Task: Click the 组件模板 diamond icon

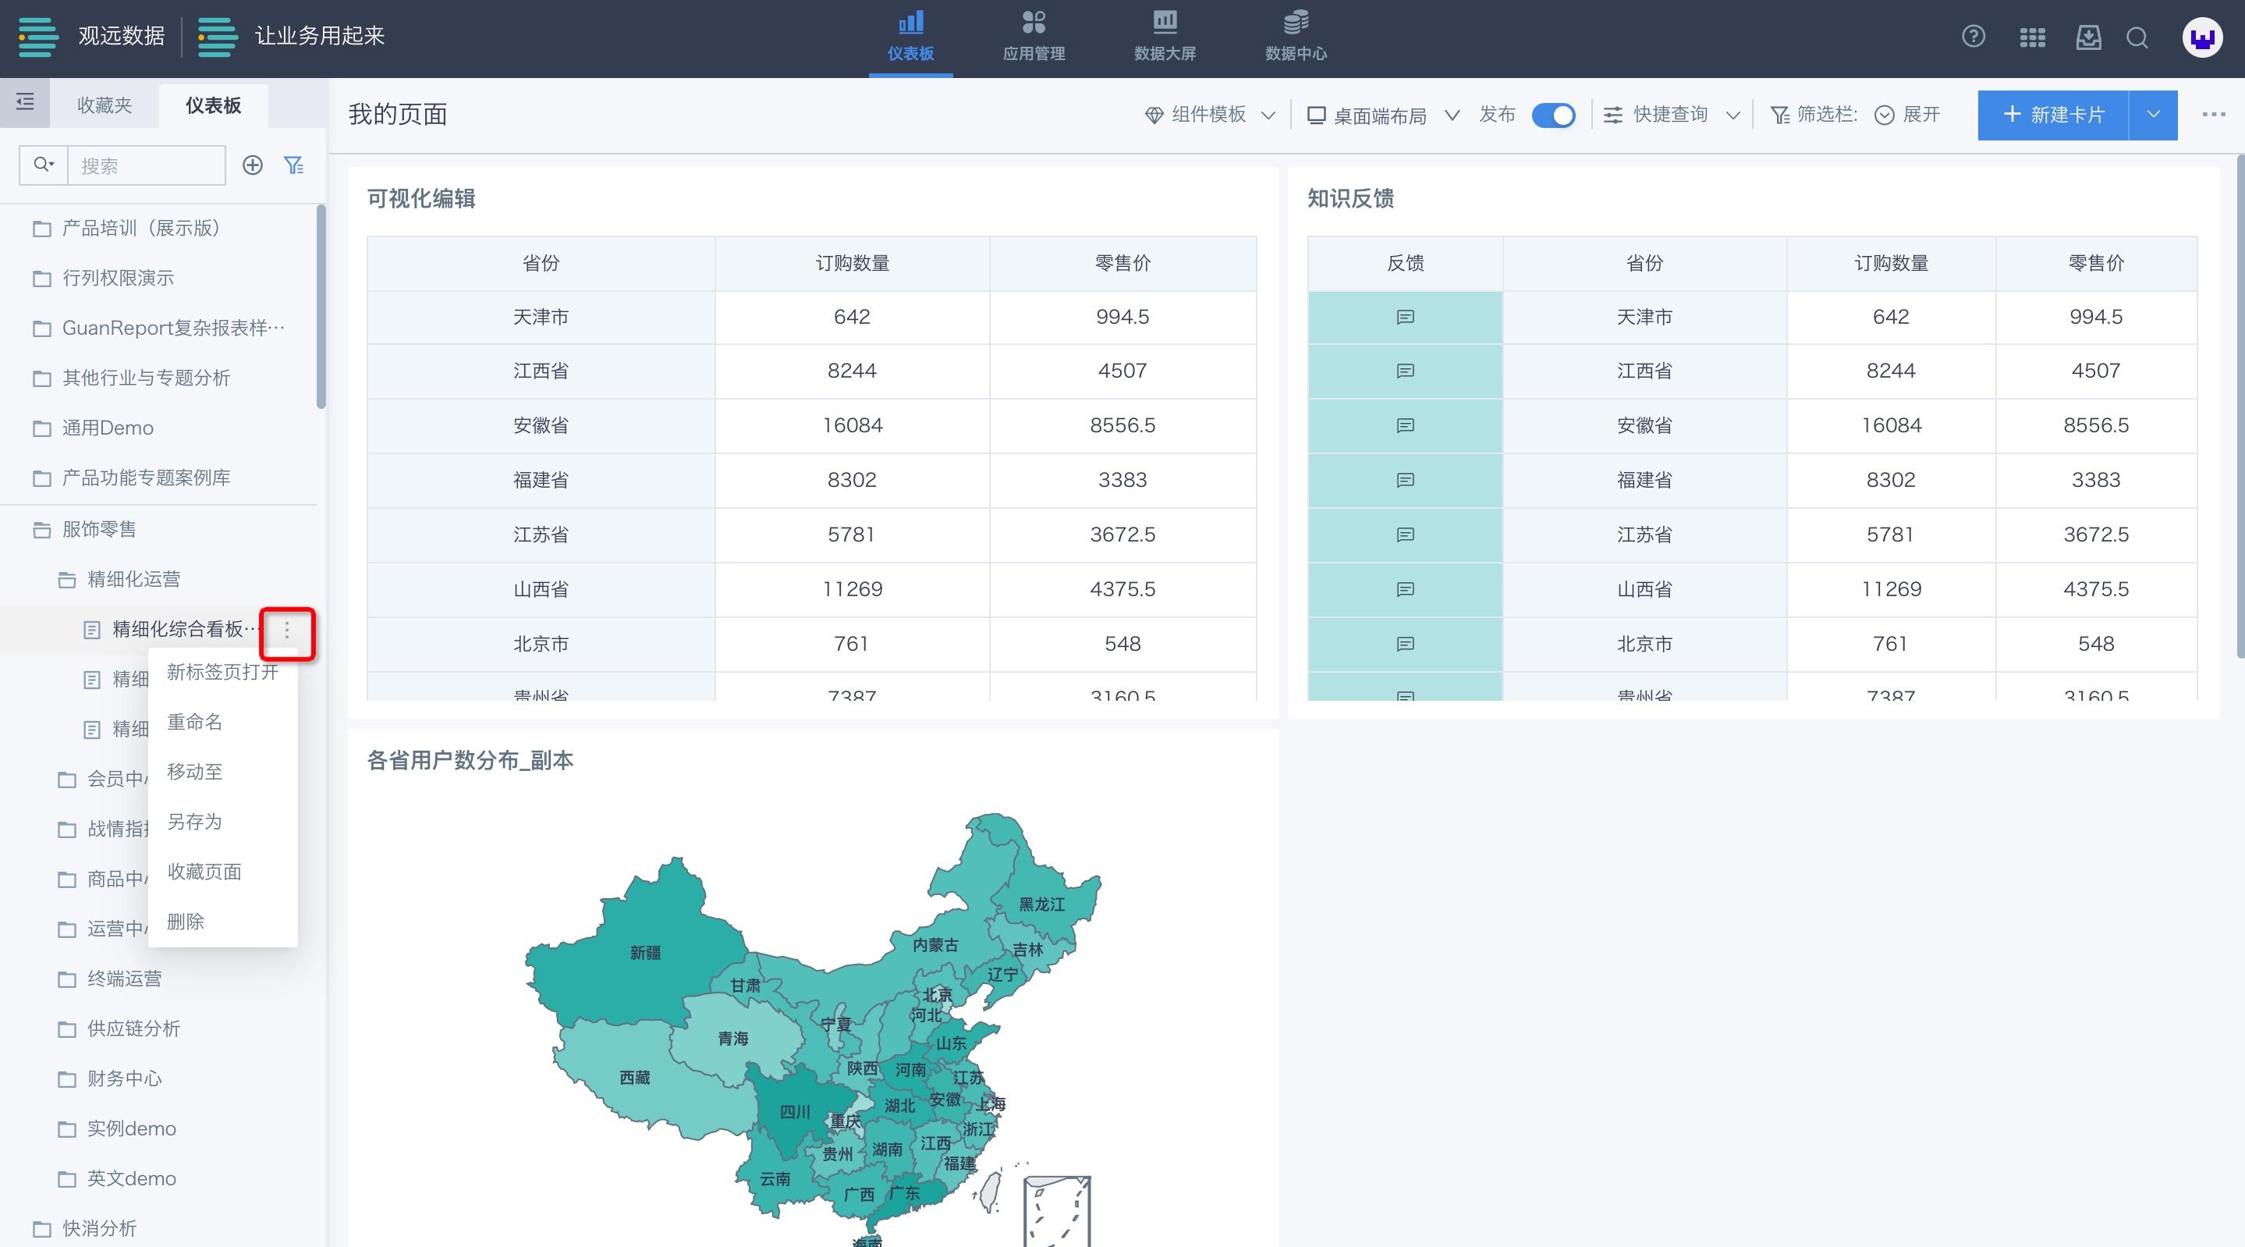Action: pyautogui.click(x=1154, y=115)
